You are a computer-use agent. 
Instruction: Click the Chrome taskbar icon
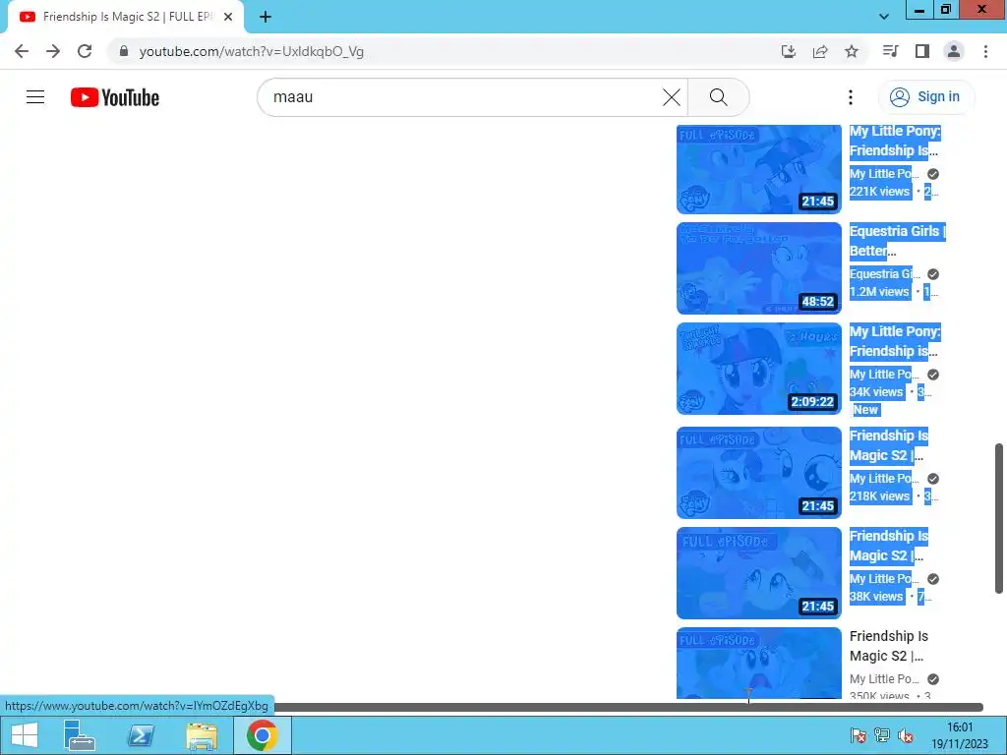[262, 735]
